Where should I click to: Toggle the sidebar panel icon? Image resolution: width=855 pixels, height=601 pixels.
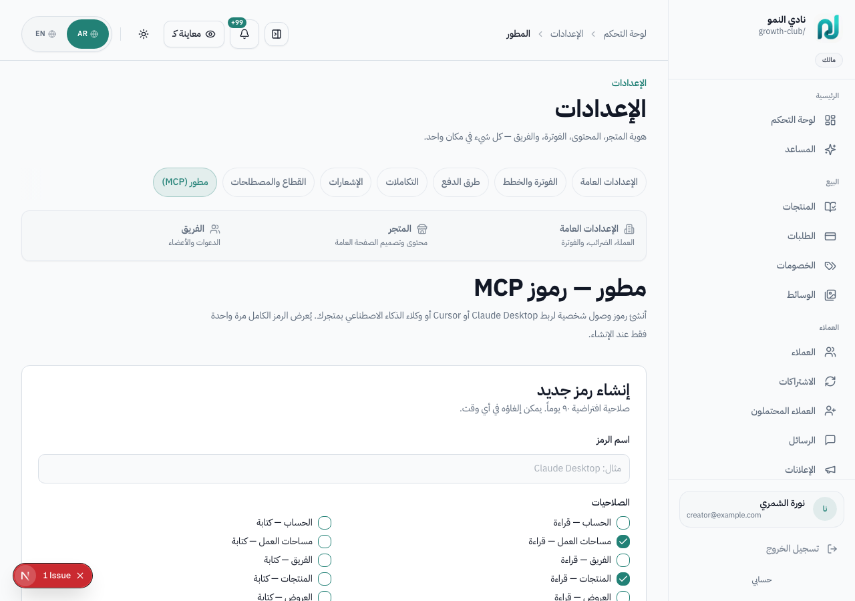277,34
